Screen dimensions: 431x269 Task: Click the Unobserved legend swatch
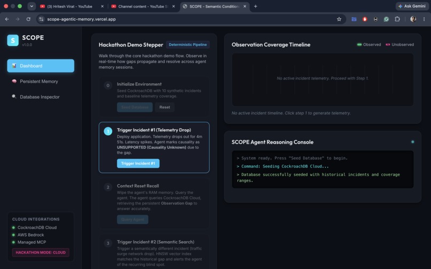coord(388,44)
